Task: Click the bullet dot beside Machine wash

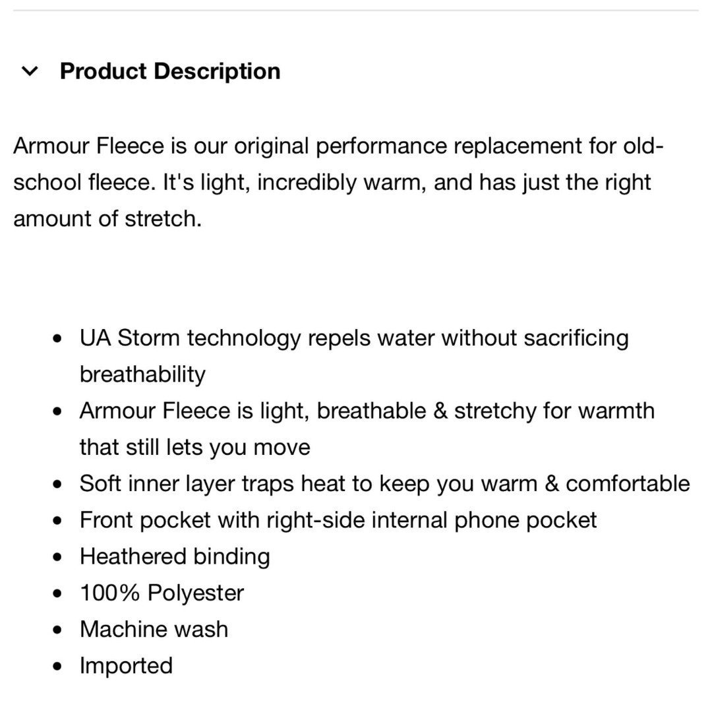Action: point(57,630)
